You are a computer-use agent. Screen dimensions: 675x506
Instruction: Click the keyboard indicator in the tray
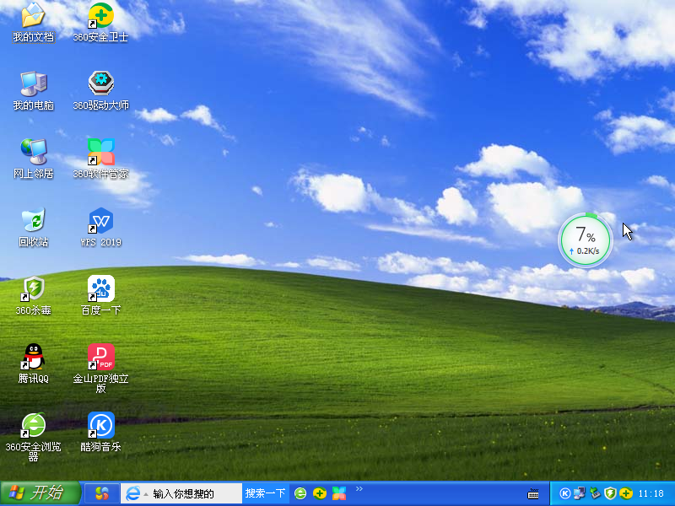click(x=532, y=493)
